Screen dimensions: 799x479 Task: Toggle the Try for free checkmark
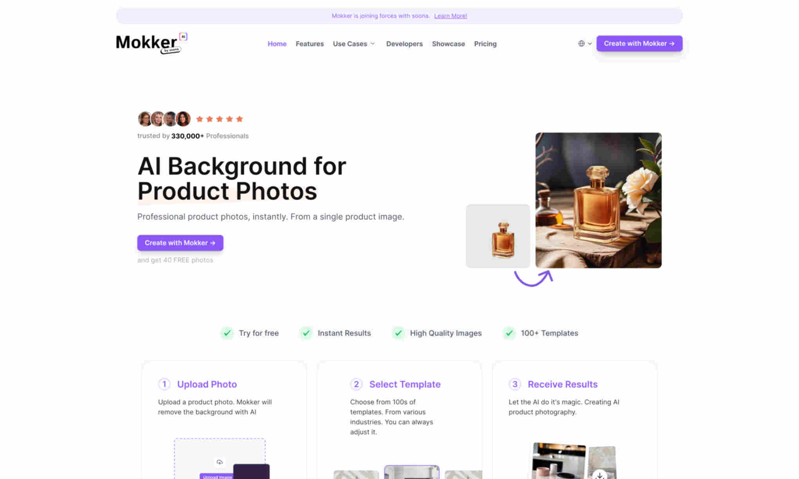pyautogui.click(x=226, y=333)
